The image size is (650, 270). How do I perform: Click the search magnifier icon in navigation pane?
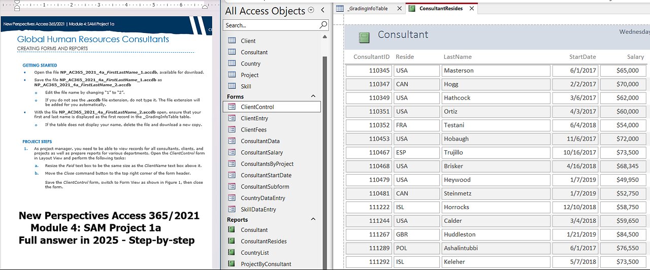pos(323,25)
